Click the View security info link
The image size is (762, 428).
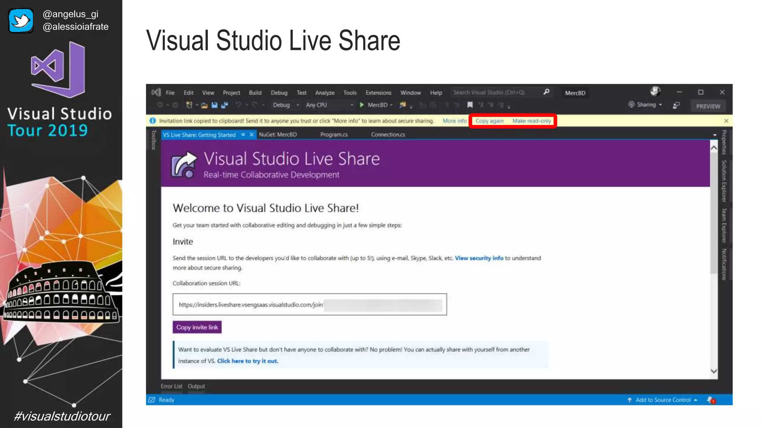point(479,258)
